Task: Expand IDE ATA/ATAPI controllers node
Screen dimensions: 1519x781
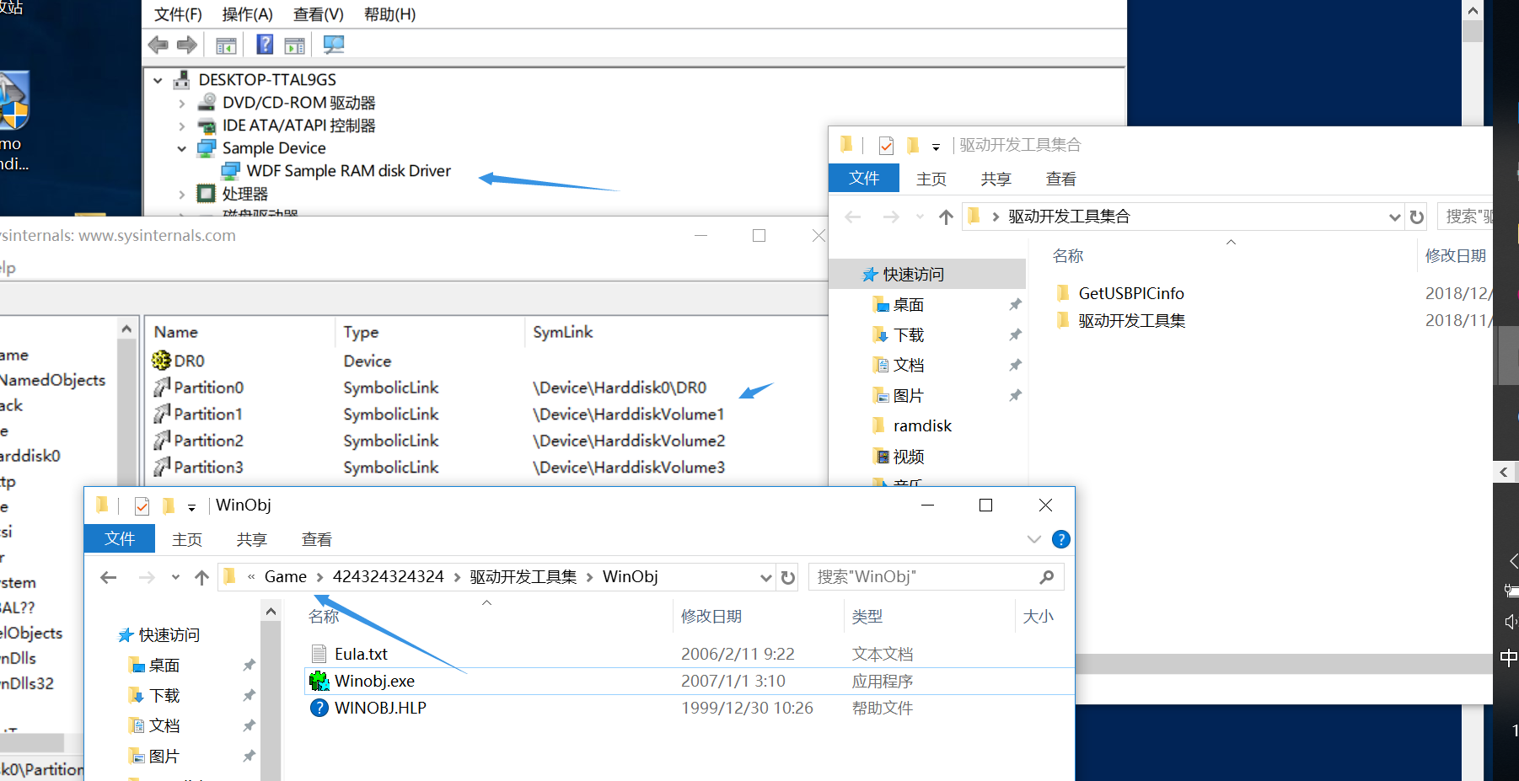Action: [x=181, y=126]
